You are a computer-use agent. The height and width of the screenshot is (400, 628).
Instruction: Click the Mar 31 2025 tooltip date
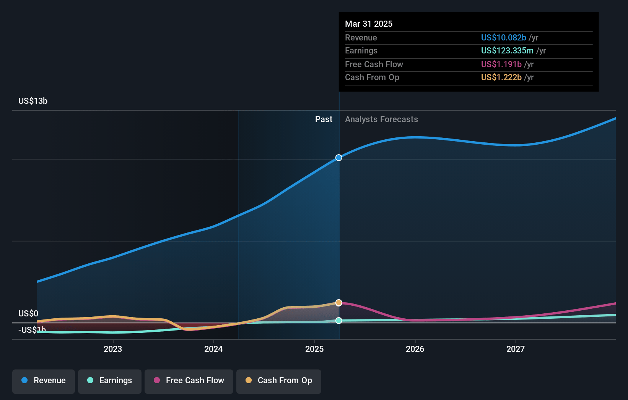pyautogui.click(x=369, y=24)
